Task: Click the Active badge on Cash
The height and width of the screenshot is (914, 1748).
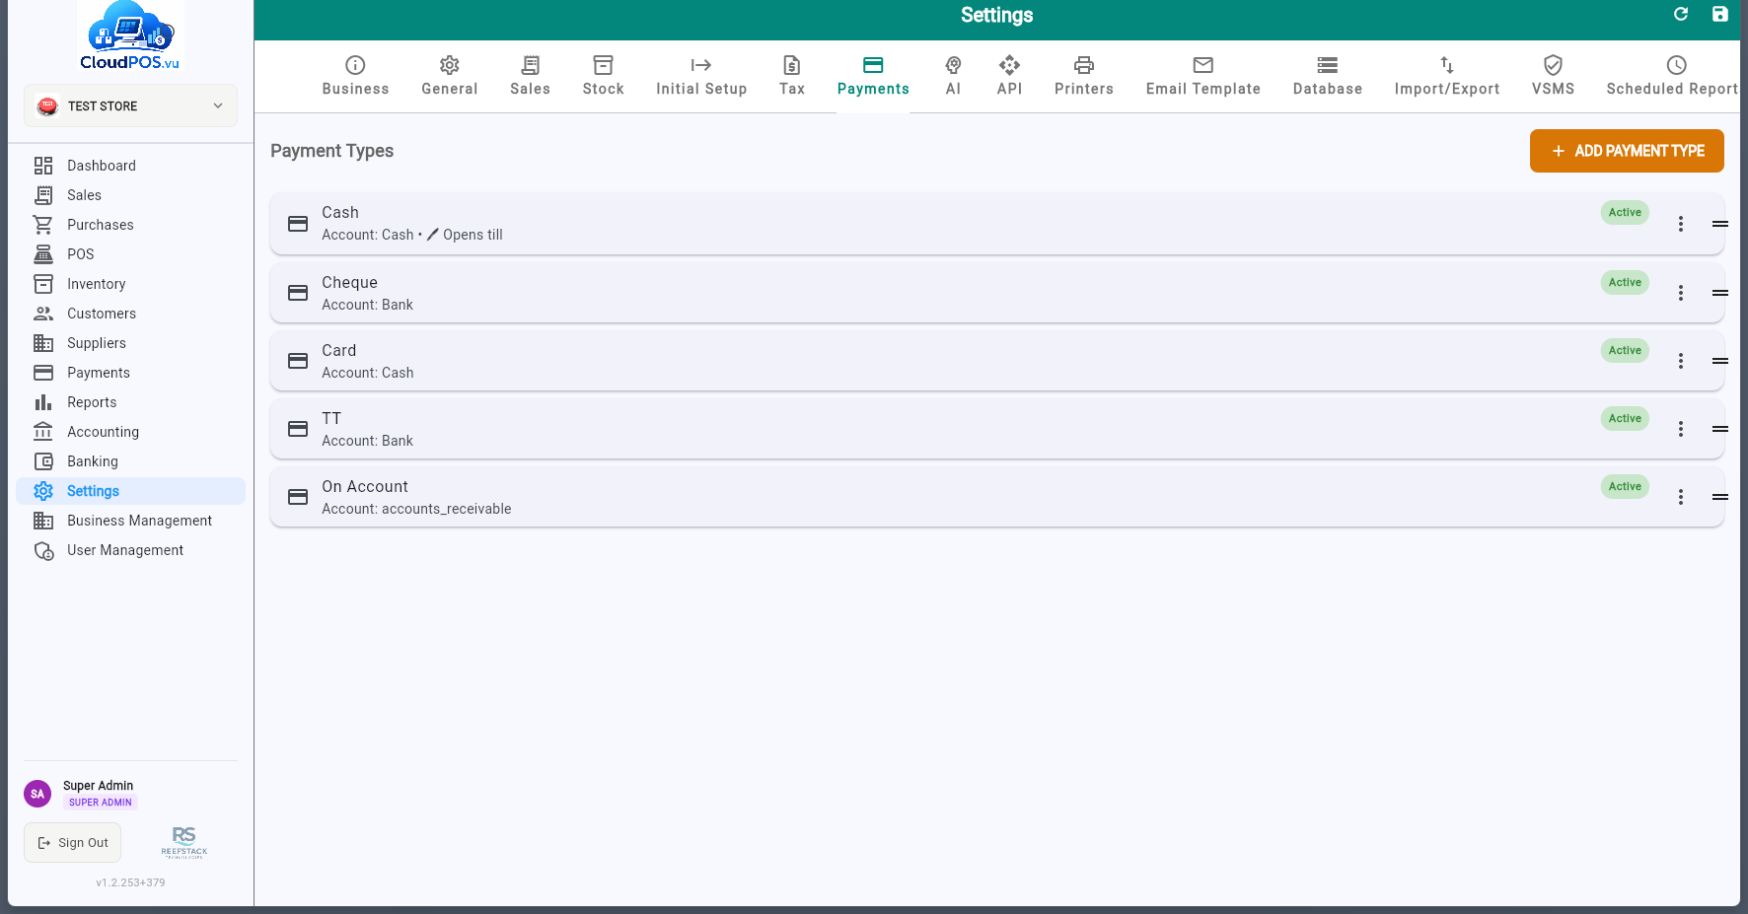Action: [x=1625, y=212]
